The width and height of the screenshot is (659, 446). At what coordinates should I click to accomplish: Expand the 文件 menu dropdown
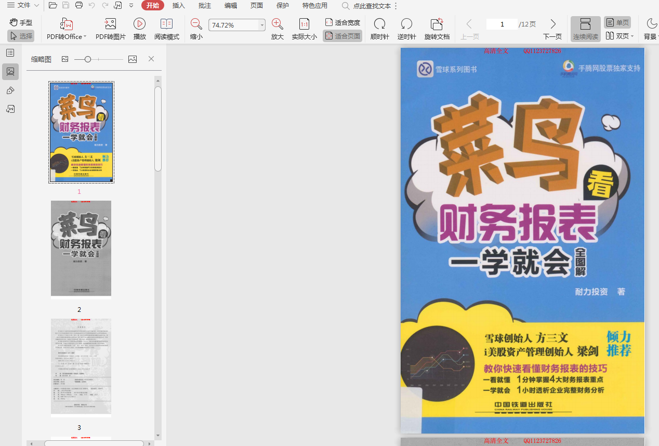click(x=36, y=6)
